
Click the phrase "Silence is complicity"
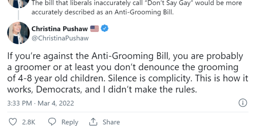click(150, 78)
